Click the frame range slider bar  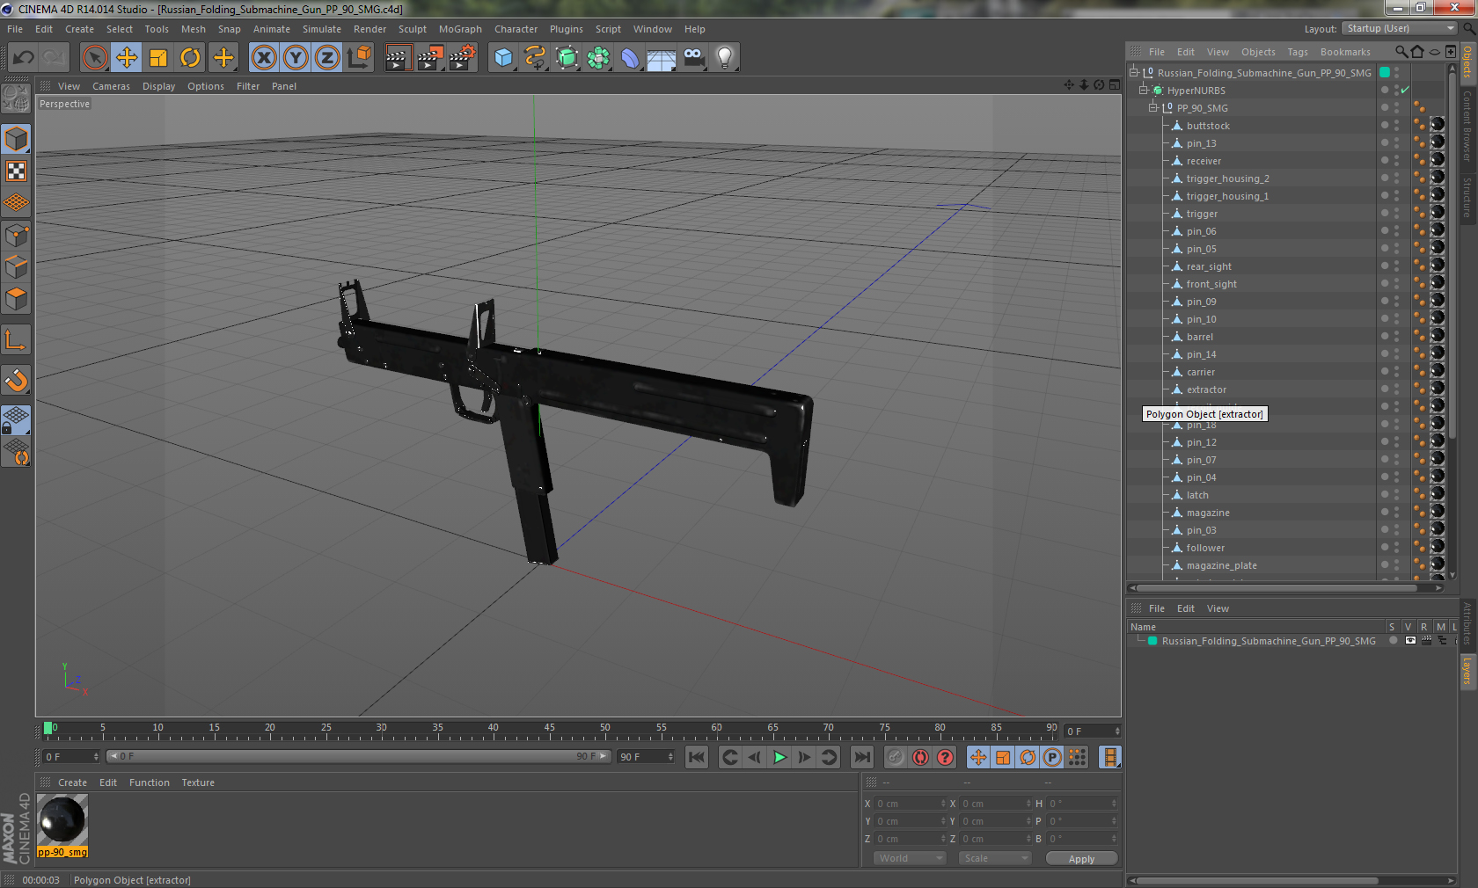point(358,756)
